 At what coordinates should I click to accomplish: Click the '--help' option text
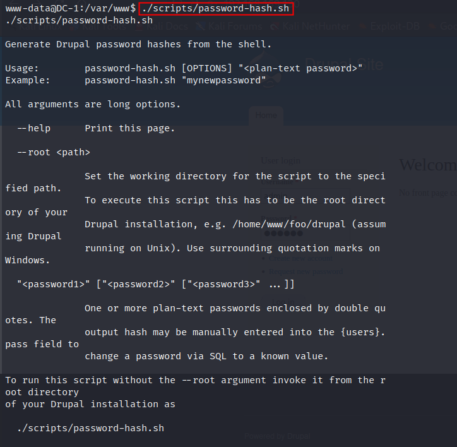click(34, 129)
